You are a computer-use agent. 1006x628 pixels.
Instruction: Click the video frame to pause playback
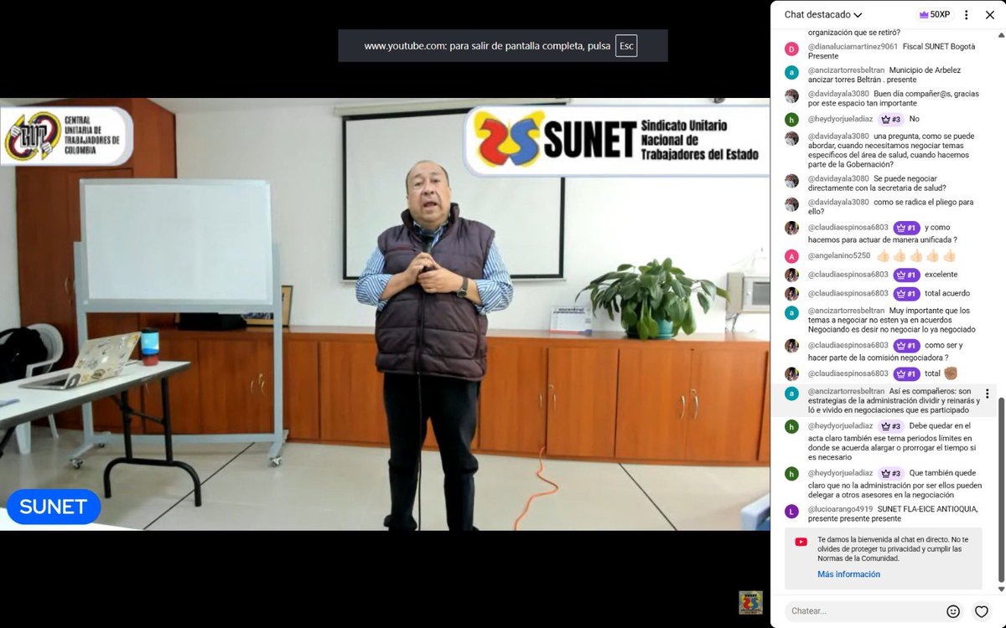pos(385,314)
